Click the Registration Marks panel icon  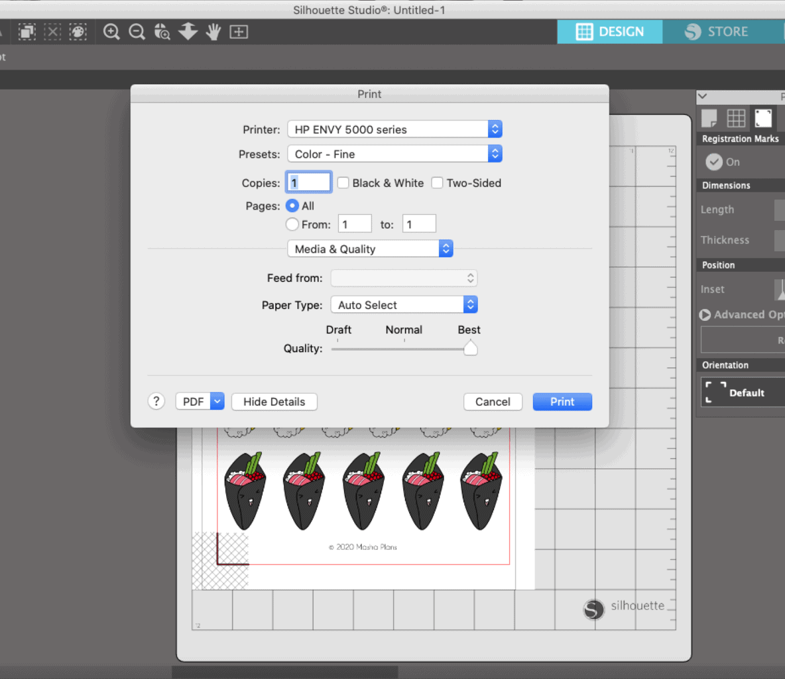click(x=763, y=118)
